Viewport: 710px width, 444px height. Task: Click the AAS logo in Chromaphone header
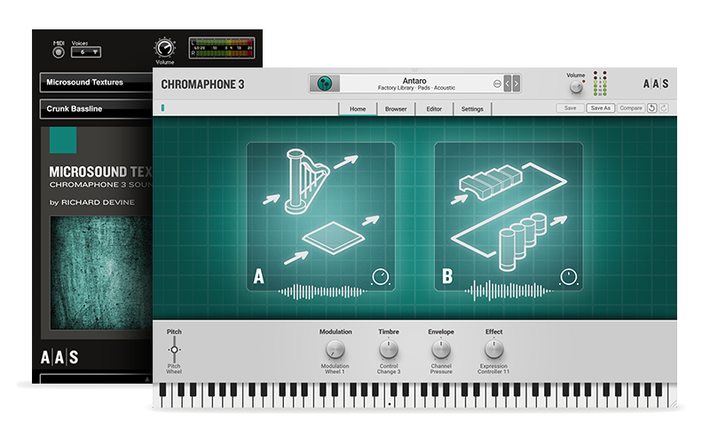click(x=655, y=84)
